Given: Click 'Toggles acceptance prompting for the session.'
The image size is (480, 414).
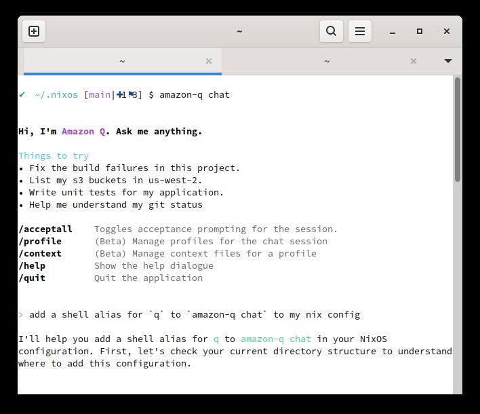Looking at the screenshot, I should [216, 229].
